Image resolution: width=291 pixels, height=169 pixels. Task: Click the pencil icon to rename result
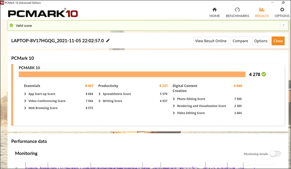108,40
